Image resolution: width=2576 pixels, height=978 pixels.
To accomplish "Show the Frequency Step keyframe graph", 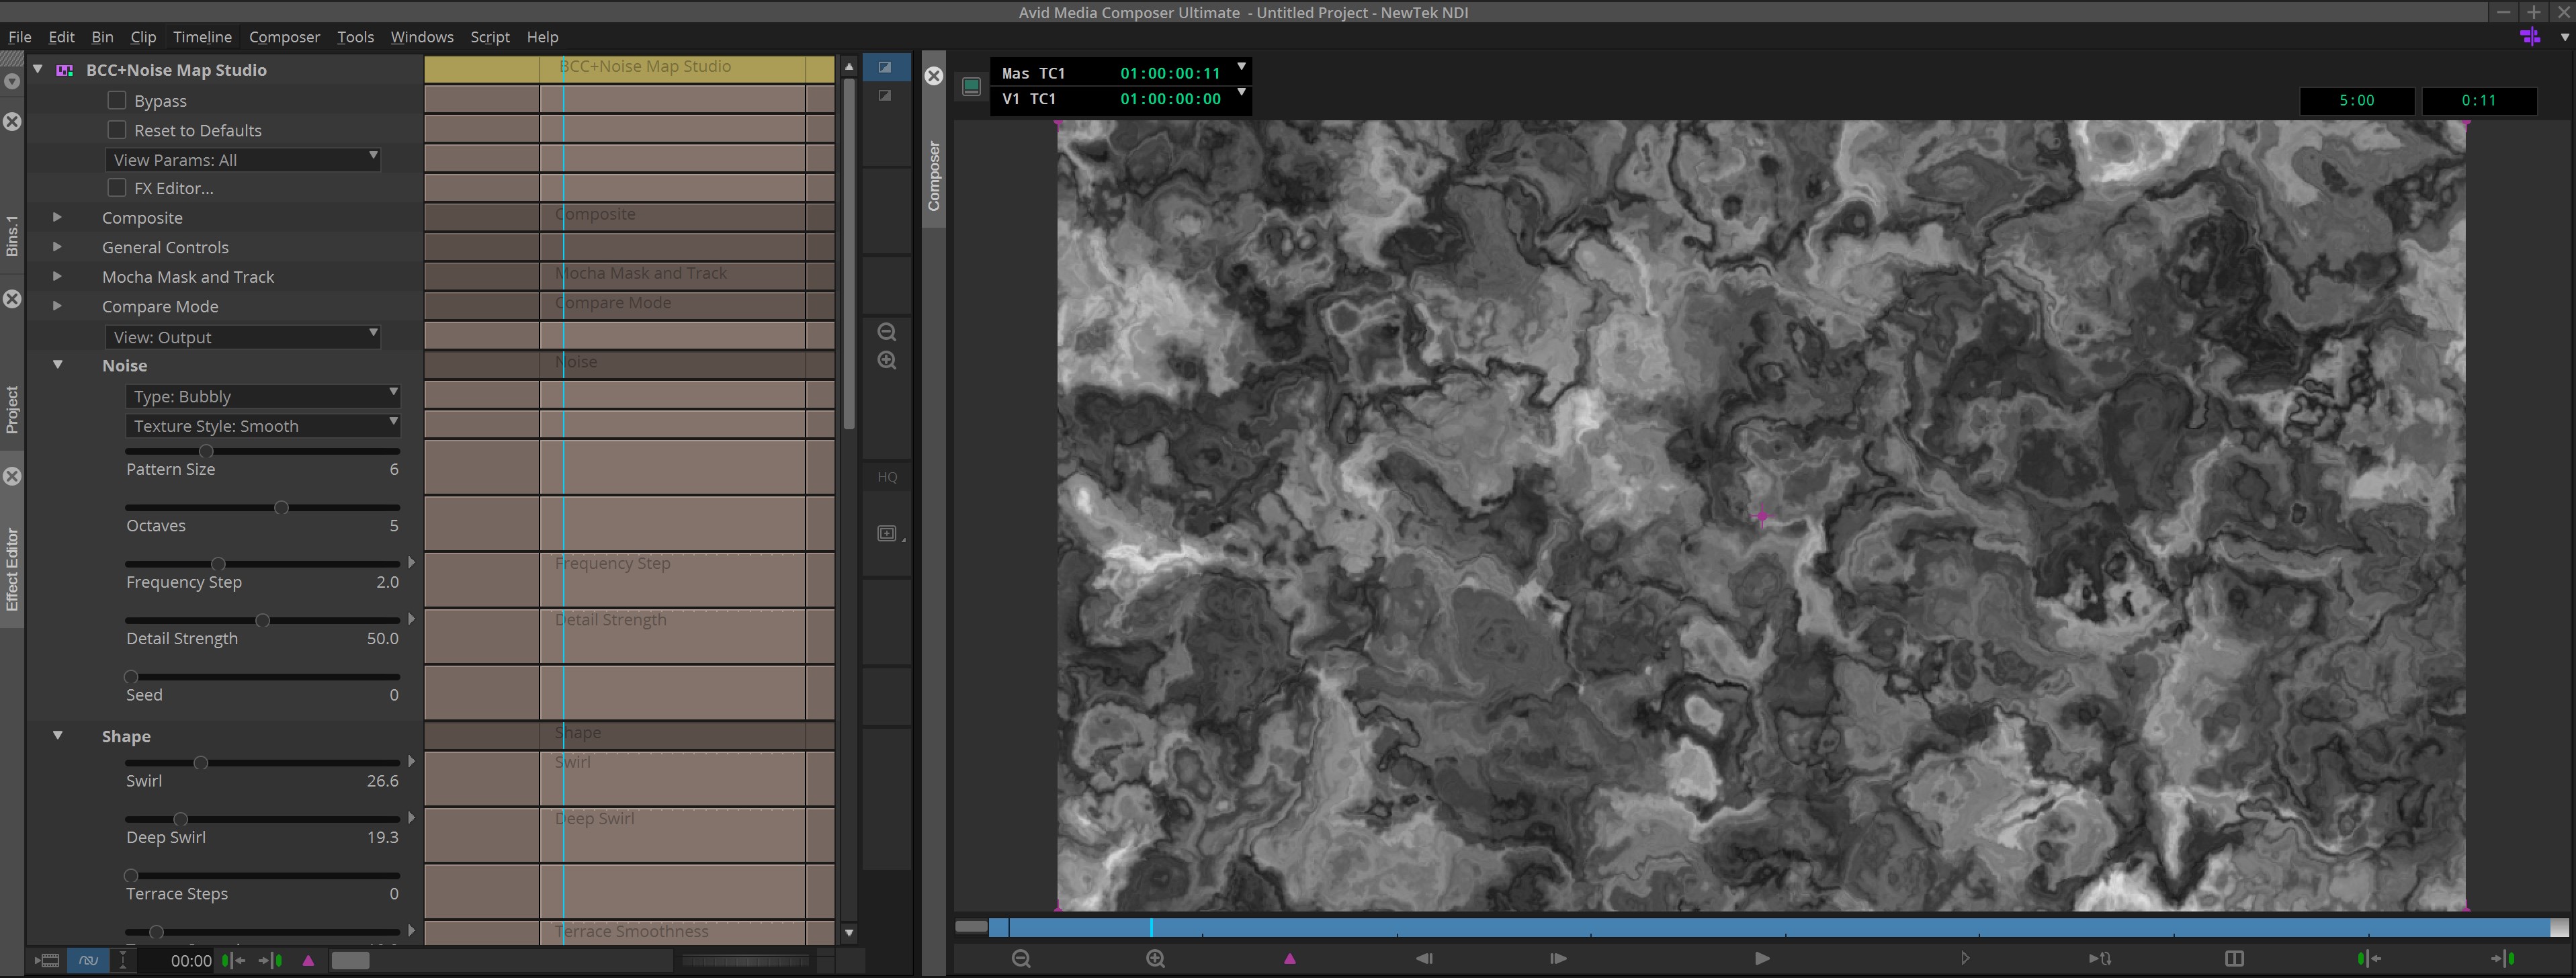I will point(411,563).
